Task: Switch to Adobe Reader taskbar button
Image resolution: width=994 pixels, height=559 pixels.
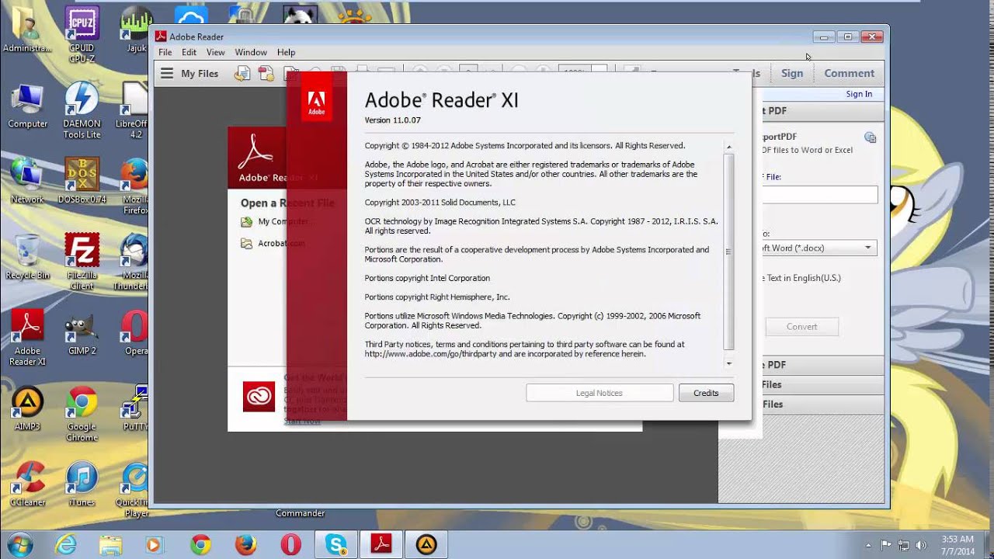Action: [381, 545]
